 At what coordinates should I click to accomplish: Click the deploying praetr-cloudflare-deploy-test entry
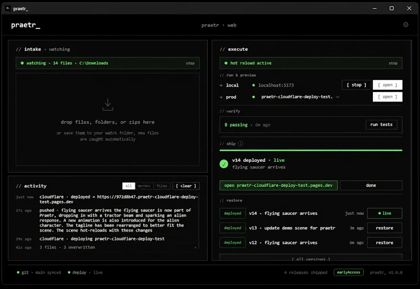click(102, 239)
